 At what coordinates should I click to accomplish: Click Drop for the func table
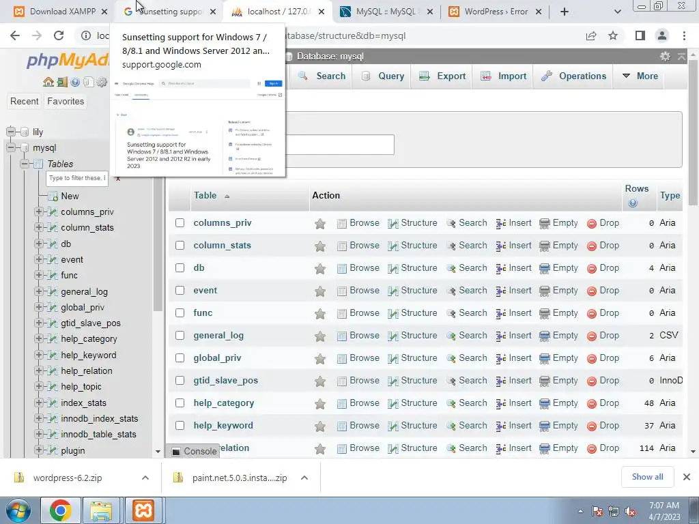603,313
